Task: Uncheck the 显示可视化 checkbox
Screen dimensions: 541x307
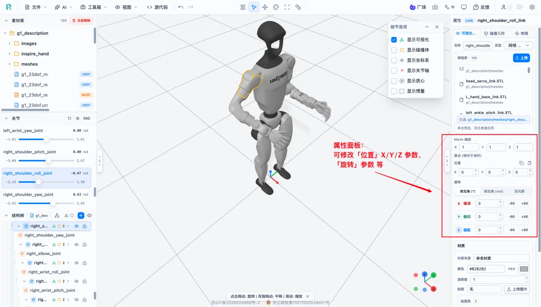Action: tap(394, 40)
